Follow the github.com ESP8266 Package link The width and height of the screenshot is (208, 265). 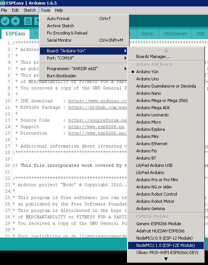97,108
